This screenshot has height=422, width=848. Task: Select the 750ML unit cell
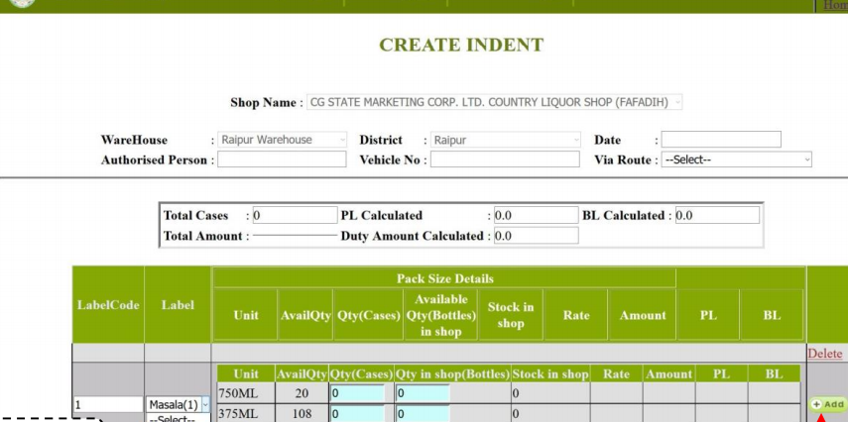[246, 393]
